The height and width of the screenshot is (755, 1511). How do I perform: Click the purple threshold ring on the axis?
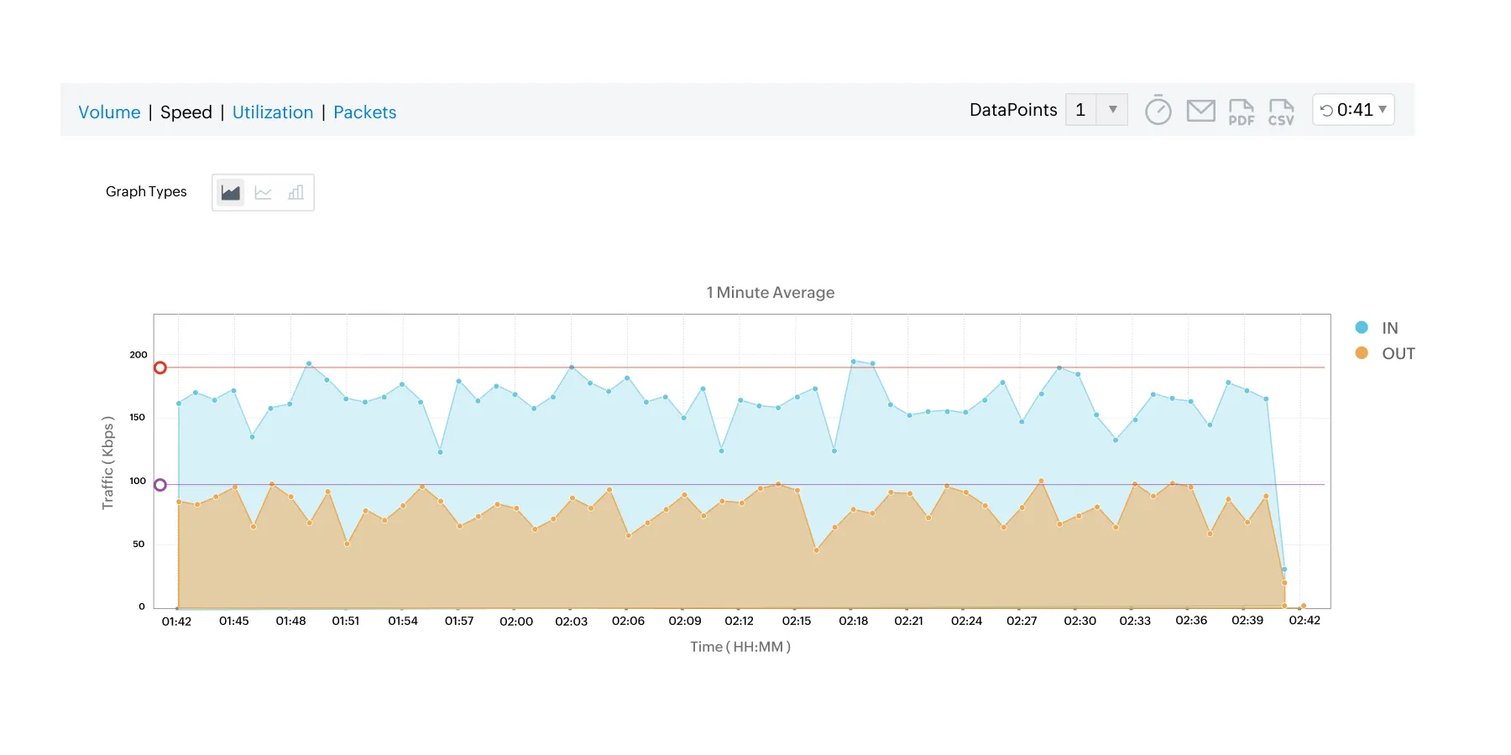159,484
